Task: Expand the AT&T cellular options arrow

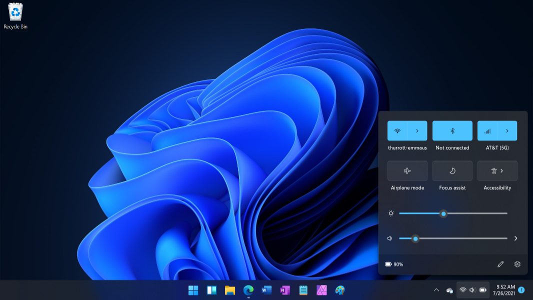Action: pos(507,131)
